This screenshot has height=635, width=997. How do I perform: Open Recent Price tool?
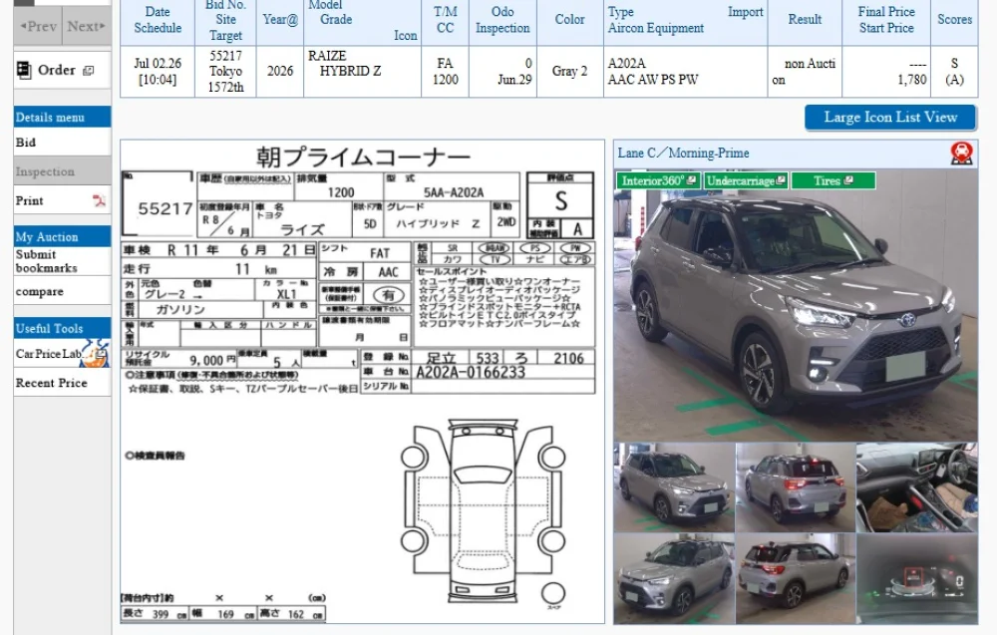tap(62, 383)
